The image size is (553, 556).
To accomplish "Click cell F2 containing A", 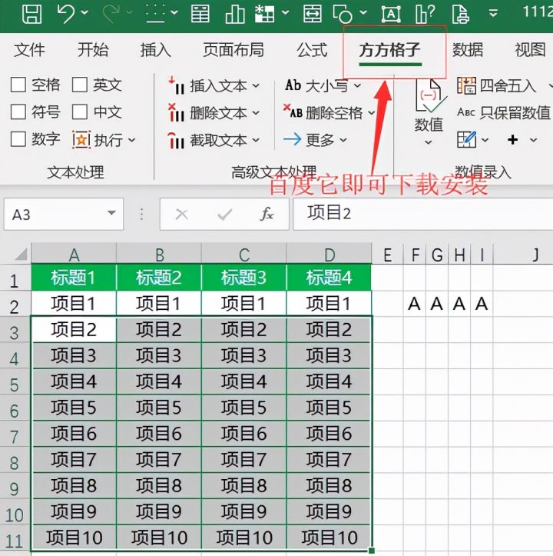I will [x=415, y=304].
